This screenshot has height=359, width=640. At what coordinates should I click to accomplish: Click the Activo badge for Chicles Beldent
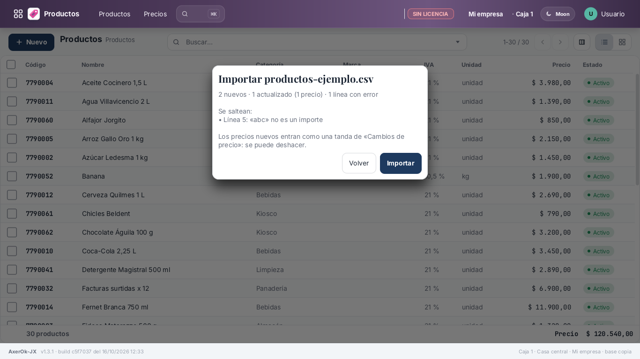pos(598,214)
